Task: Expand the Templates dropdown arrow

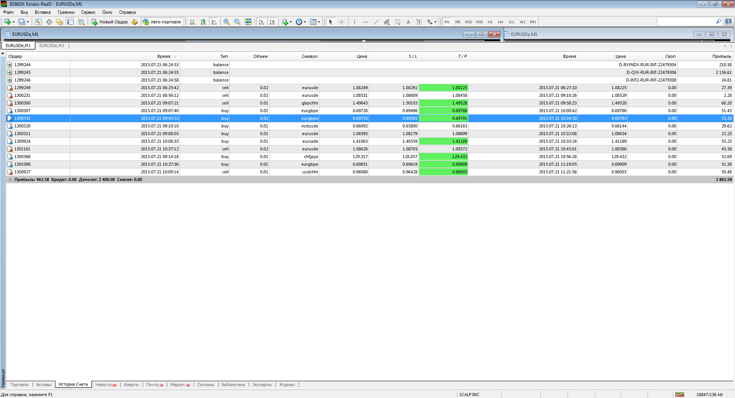Action: pyautogui.click(x=319, y=22)
